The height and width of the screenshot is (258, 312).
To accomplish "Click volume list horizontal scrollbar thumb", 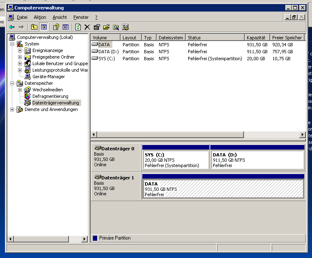I will click(171, 135).
